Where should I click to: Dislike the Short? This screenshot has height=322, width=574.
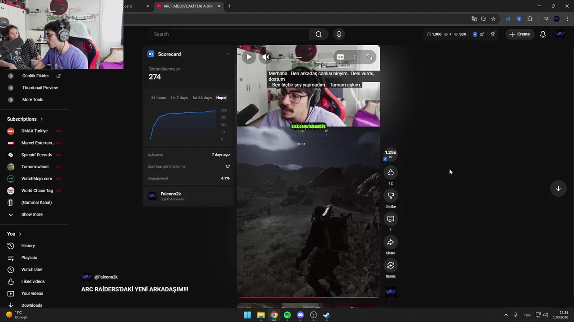pos(391,195)
